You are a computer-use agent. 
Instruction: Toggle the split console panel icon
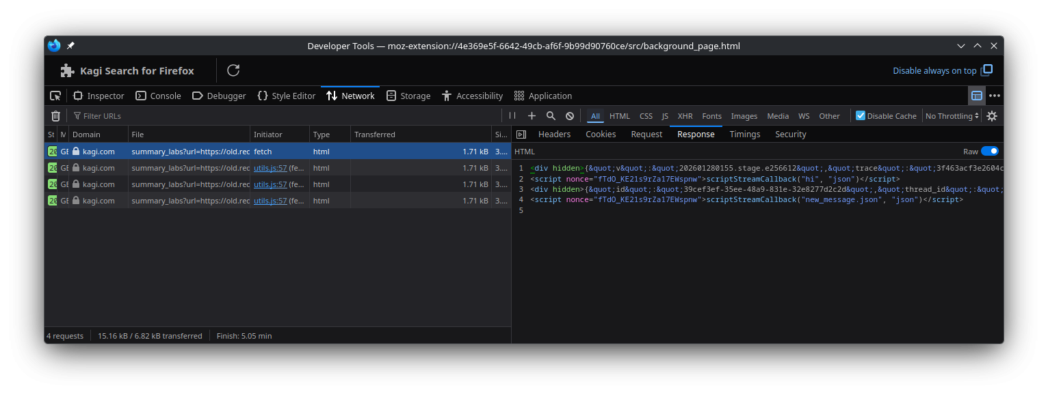click(977, 96)
